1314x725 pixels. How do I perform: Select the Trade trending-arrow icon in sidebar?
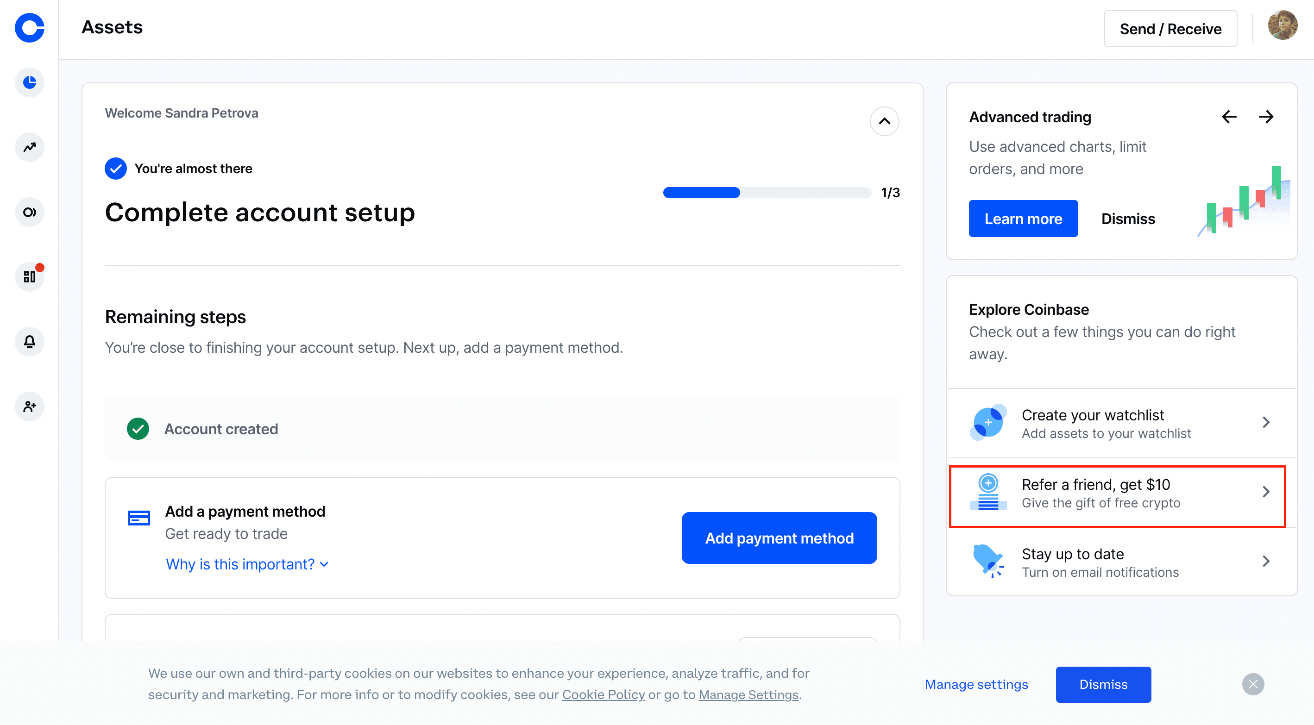(x=29, y=147)
